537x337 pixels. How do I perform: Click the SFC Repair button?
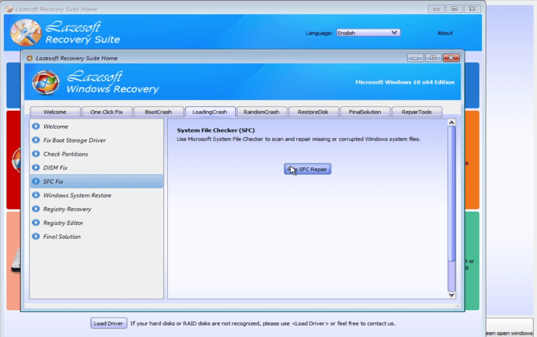307,169
